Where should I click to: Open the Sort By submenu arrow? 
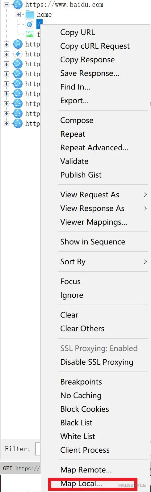[145, 262]
